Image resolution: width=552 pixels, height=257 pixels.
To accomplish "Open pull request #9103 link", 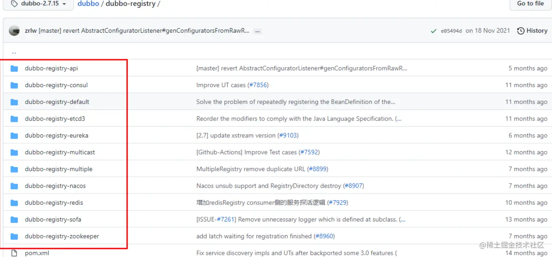I will [288, 136].
